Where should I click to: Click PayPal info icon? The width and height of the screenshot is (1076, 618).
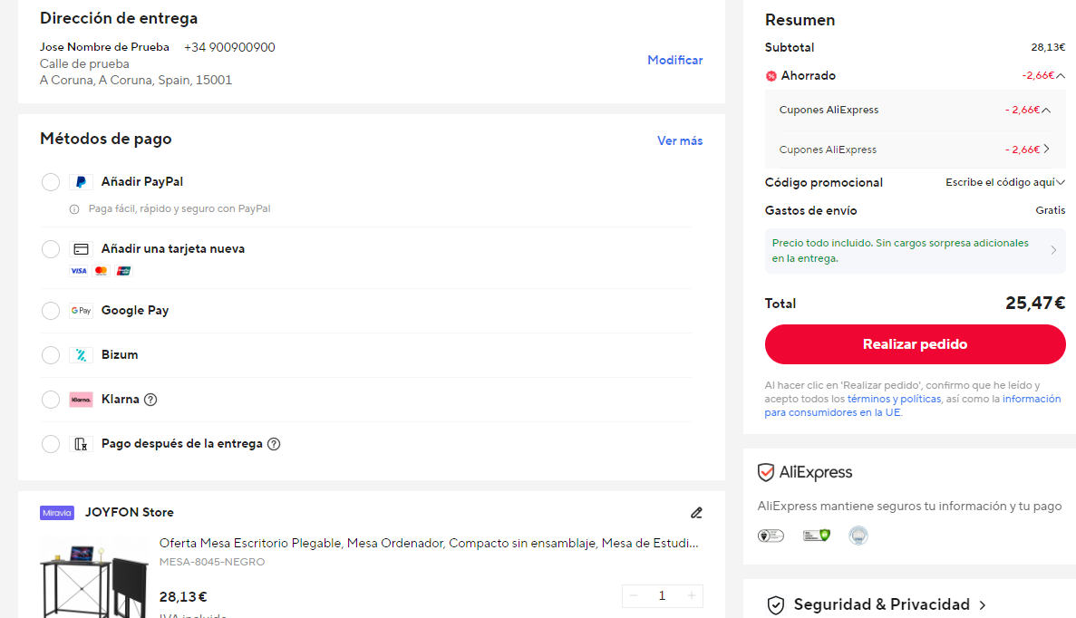point(74,209)
